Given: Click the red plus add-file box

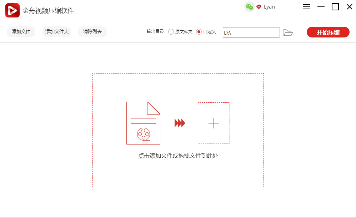Looking at the screenshot, I should coord(214,123).
